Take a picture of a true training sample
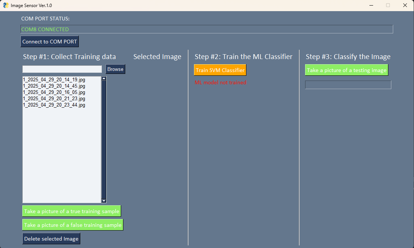 (72, 211)
